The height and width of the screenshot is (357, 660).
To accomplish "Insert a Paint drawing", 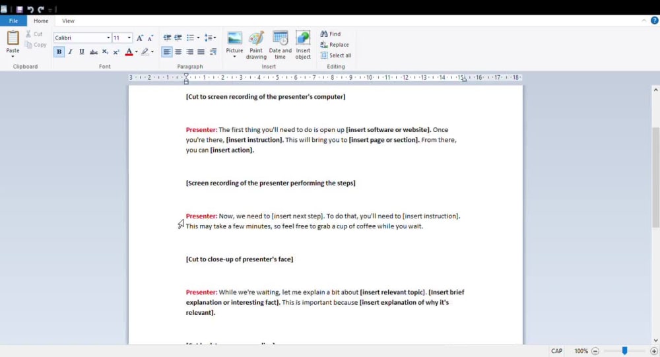I will [x=256, y=45].
